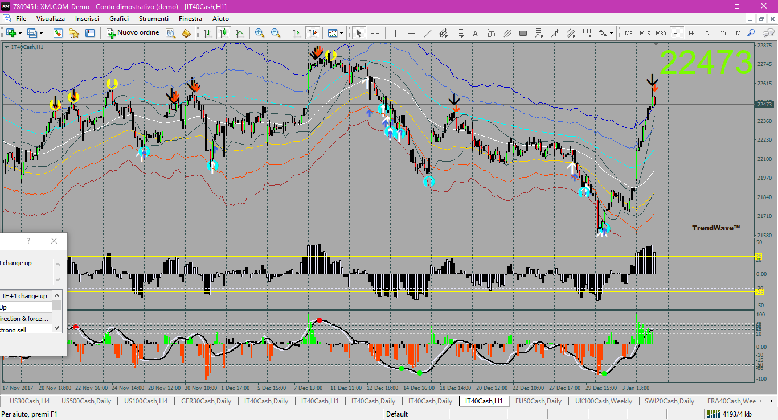Open the search magnifier
The height and width of the screenshot is (420, 778).
coord(751,33)
